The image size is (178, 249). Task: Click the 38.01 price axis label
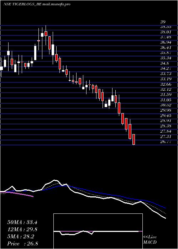pos(166,32)
